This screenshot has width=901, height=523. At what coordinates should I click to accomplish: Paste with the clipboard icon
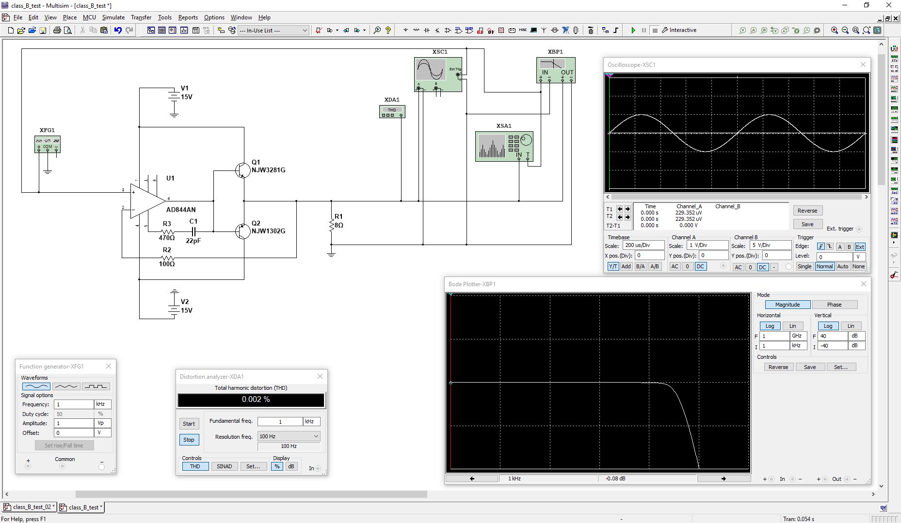click(x=104, y=30)
